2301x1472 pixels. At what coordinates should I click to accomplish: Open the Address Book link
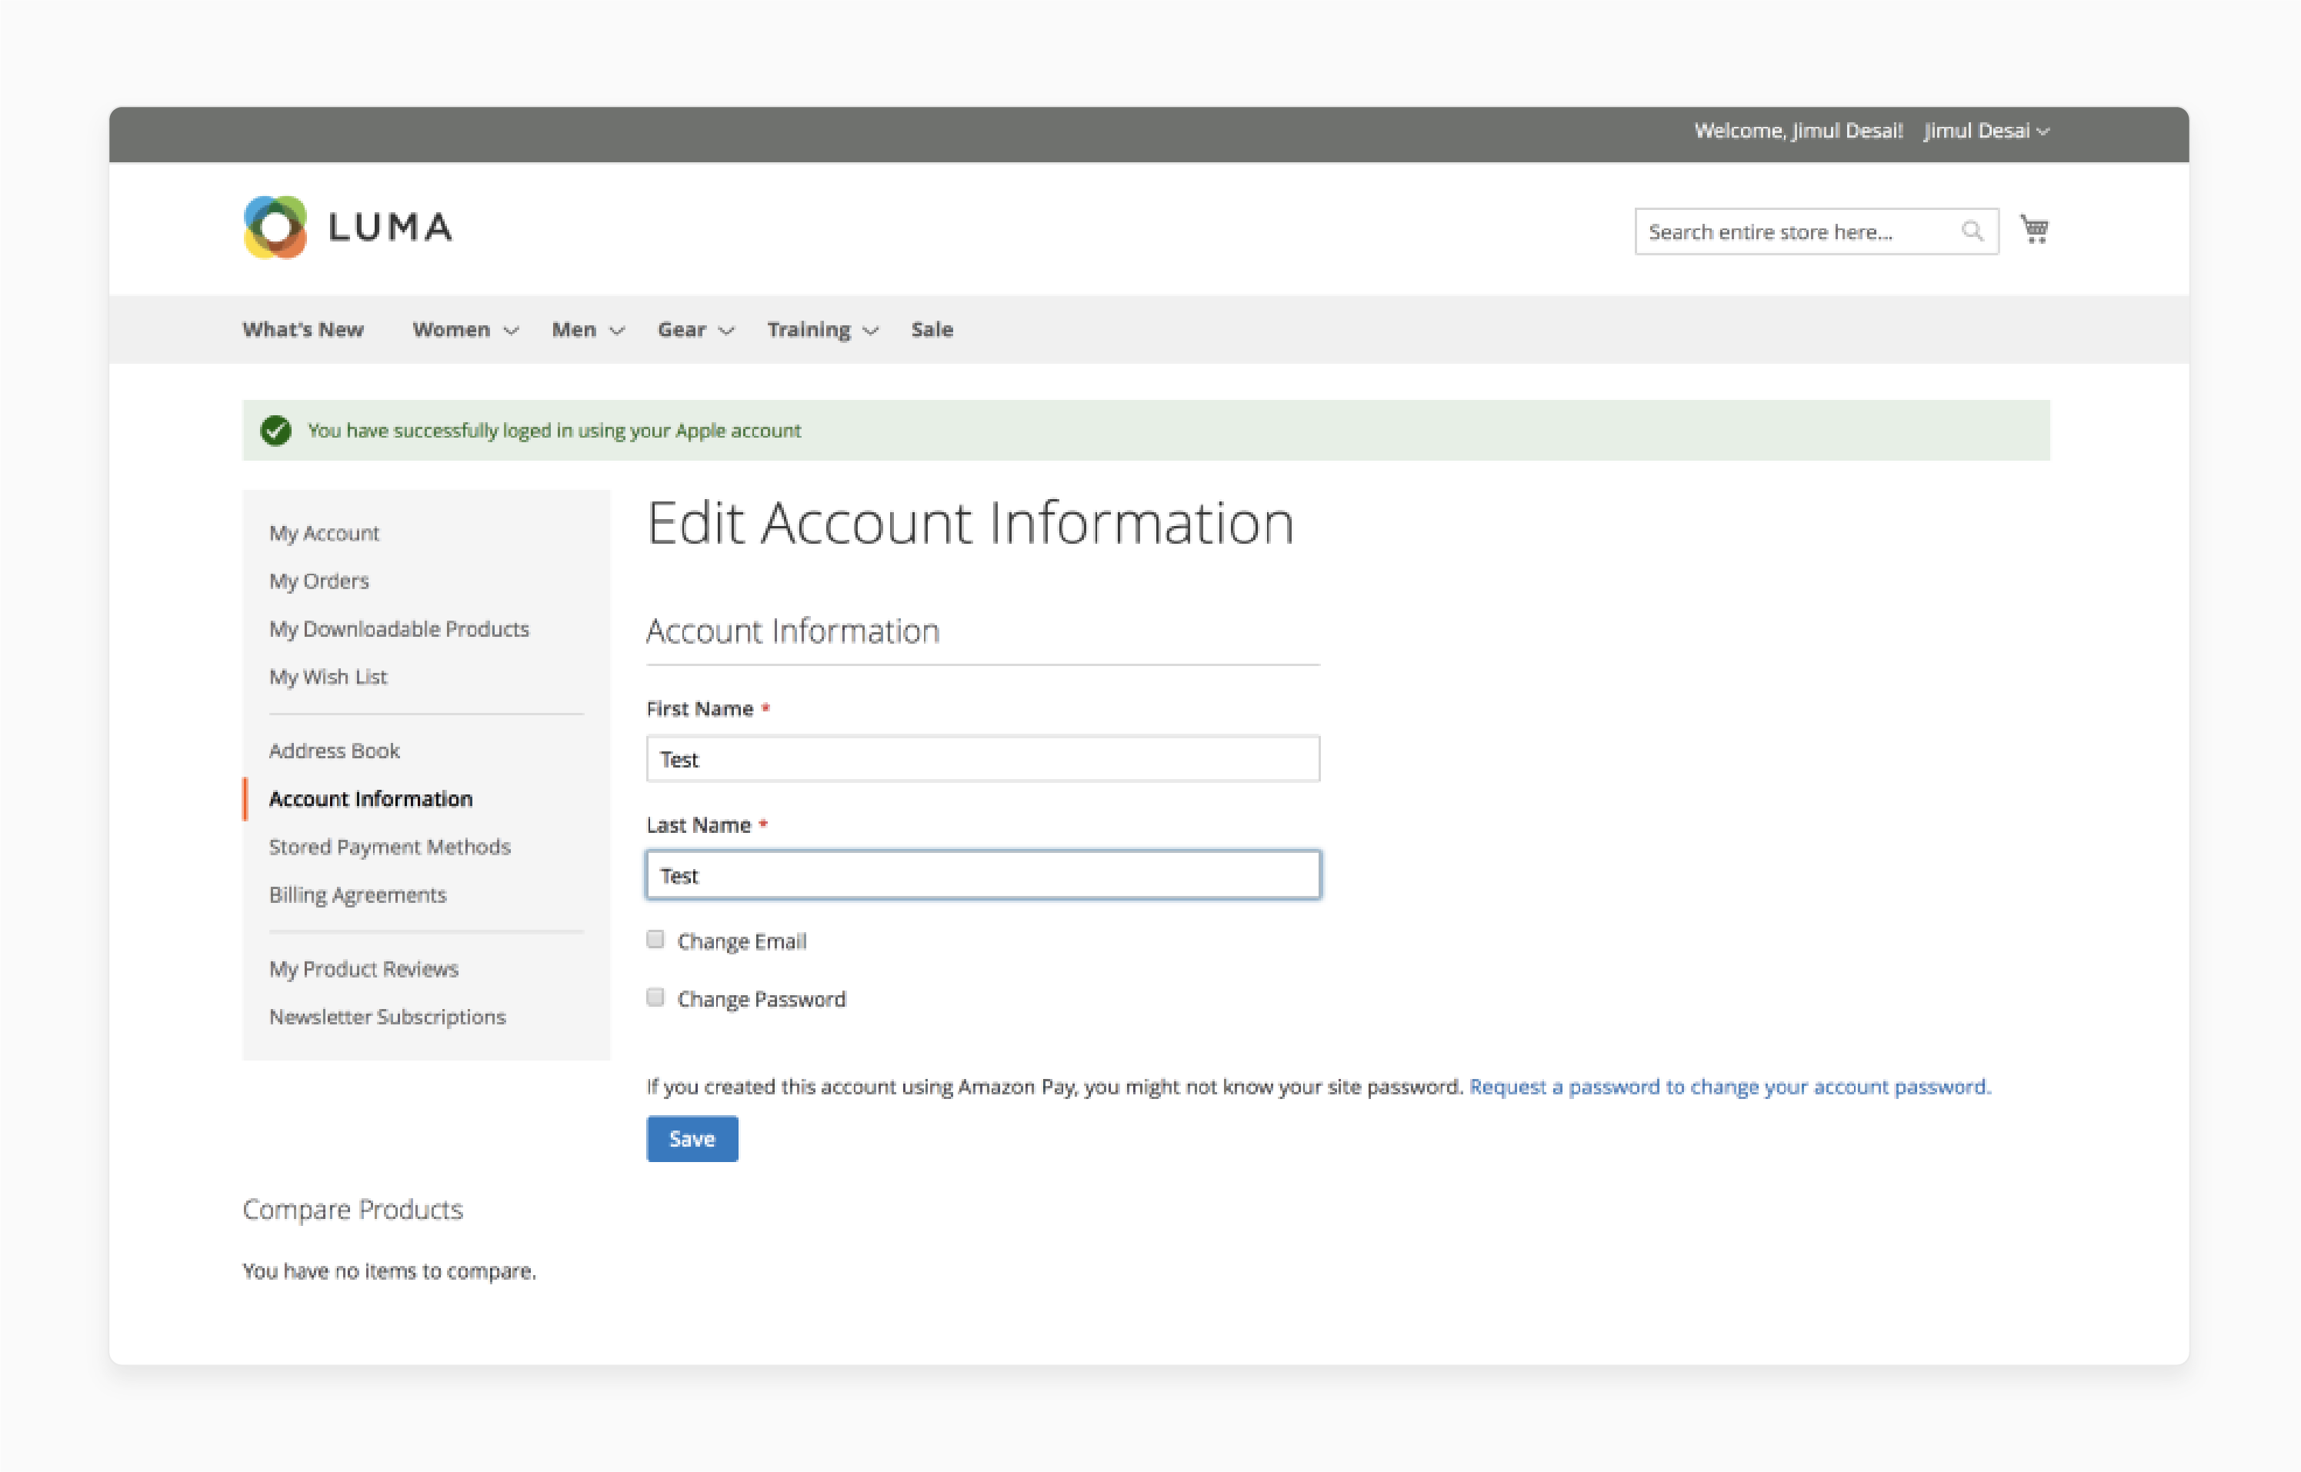point(335,751)
